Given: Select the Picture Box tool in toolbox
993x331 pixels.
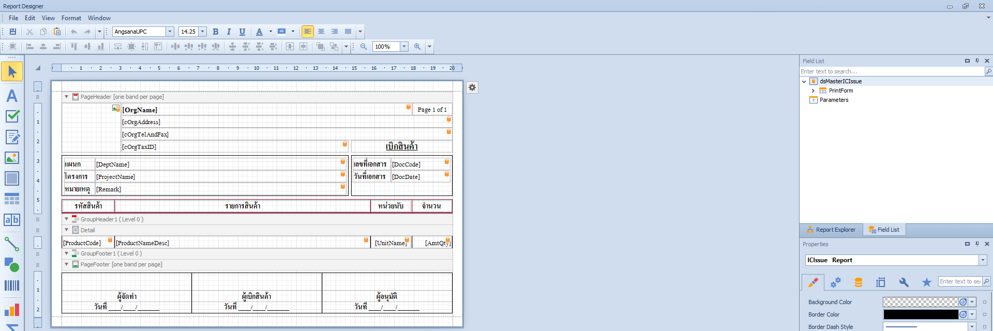Looking at the screenshot, I should point(12,158).
